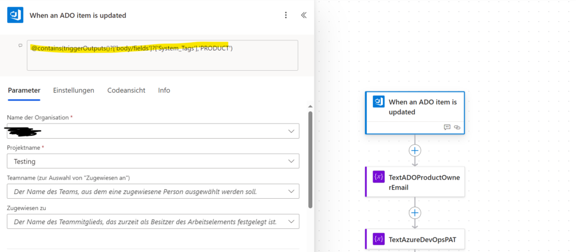Expand the Teamname dropdown
This screenshot has height=252, width=576.
[x=291, y=191]
